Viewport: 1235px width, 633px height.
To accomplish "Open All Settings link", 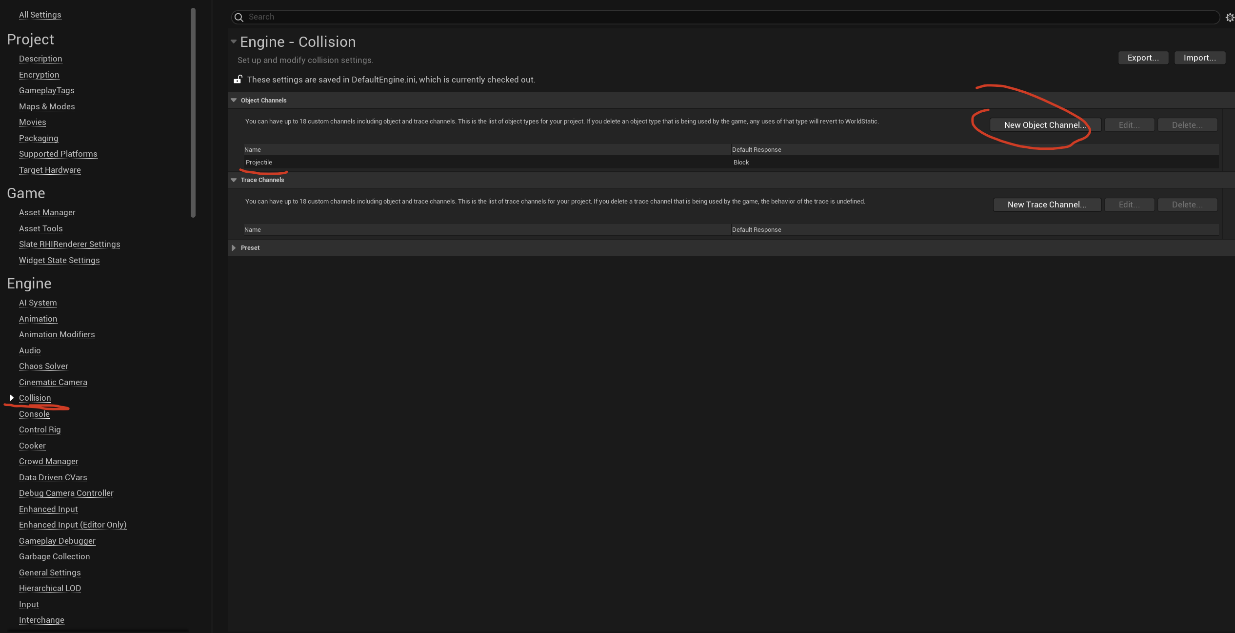I will pos(40,15).
